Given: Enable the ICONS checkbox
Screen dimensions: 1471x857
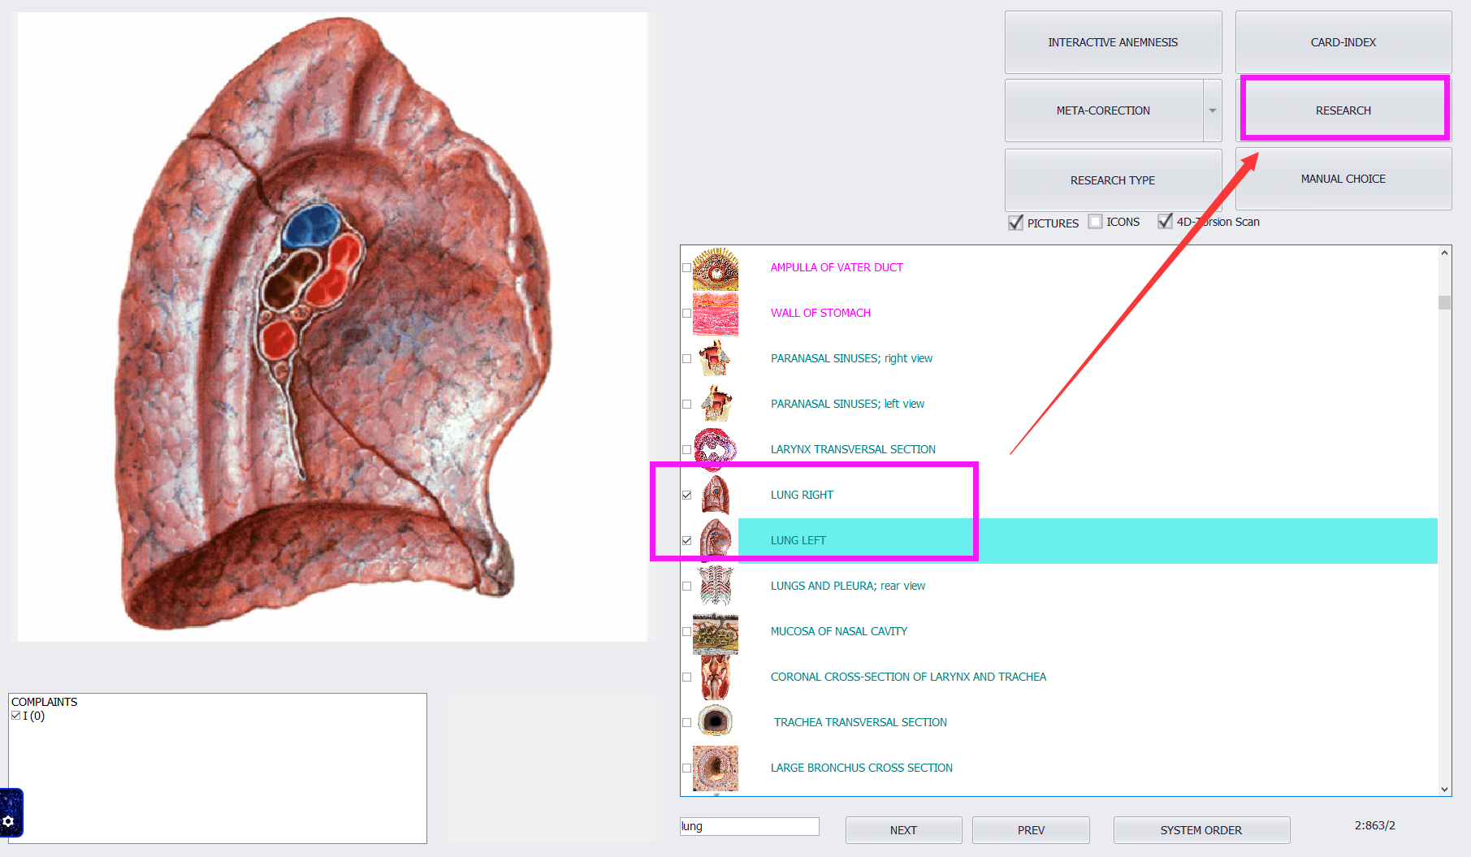Looking at the screenshot, I should (x=1096, y=222).
